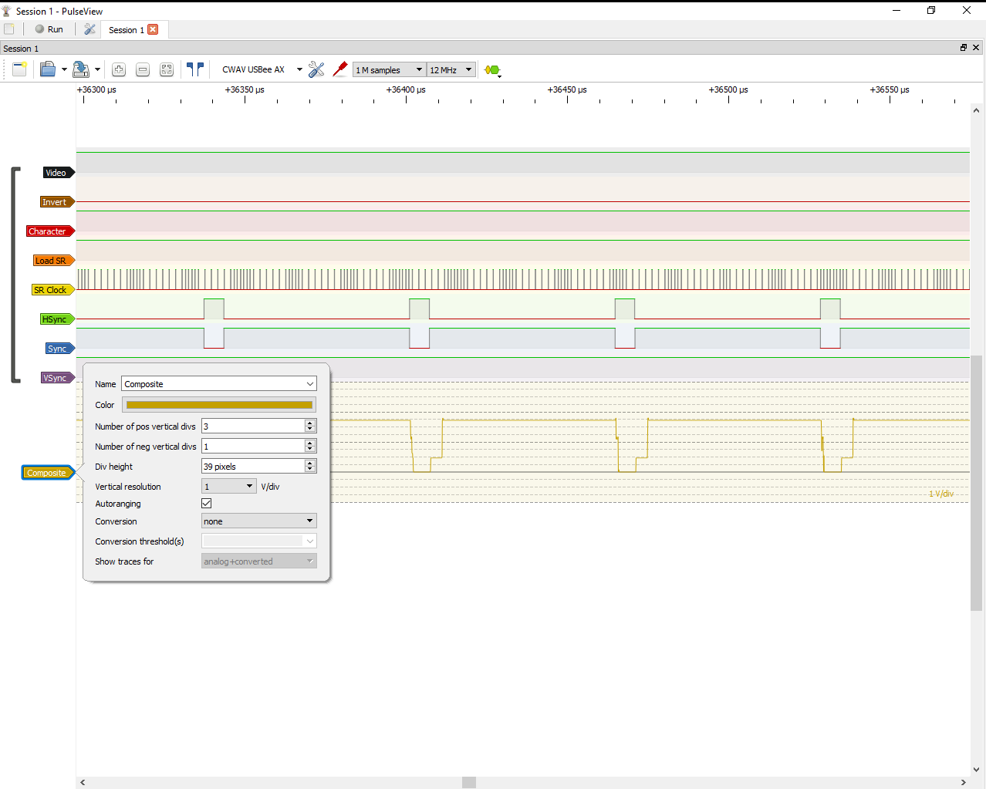Click the Zoom Out icon

(x=142, y=69)
